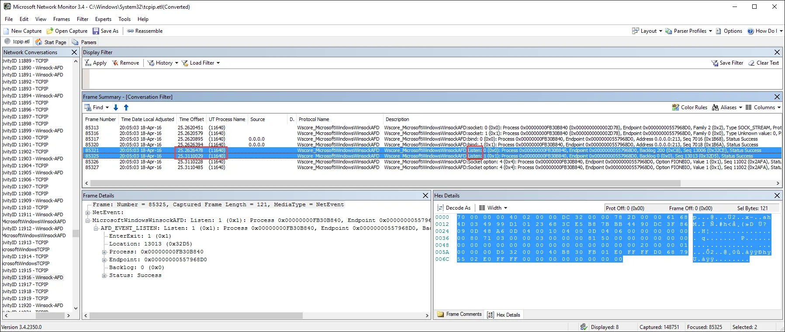Switch to the Hex Details bottom tab
Viewport: 785px width, 332px height.
click(504, 315)
